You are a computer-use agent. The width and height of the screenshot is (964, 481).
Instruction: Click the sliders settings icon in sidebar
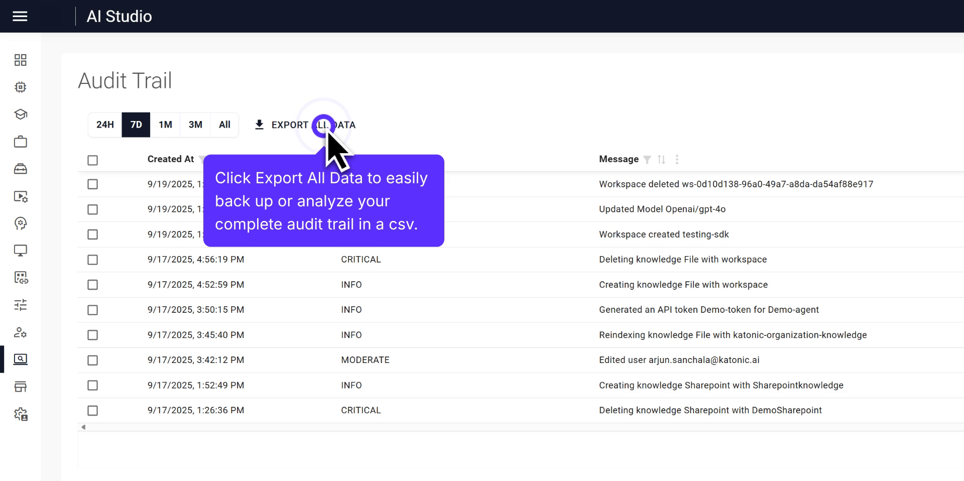coord(21,305)
